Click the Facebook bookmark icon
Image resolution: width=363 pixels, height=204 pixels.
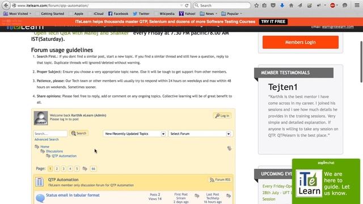coord(110,14)
